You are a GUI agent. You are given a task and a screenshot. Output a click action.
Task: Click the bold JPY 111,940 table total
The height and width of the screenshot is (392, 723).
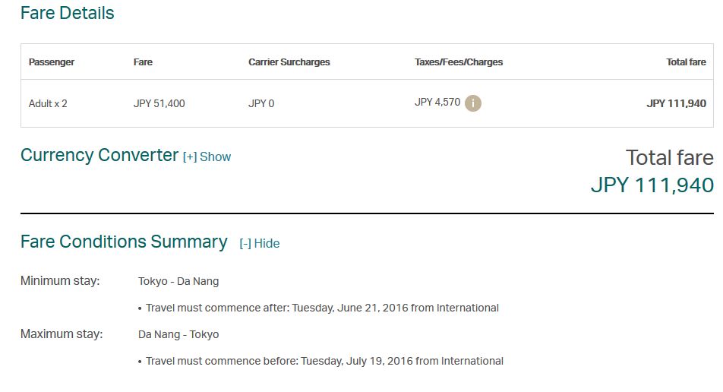677,104
